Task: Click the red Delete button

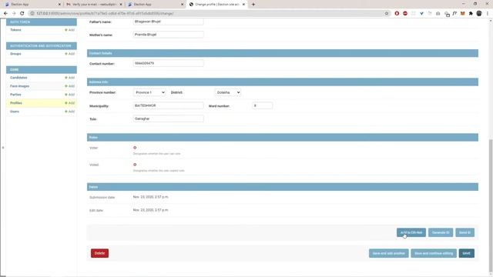Action: pyautogui.click(x=99, y=253)
